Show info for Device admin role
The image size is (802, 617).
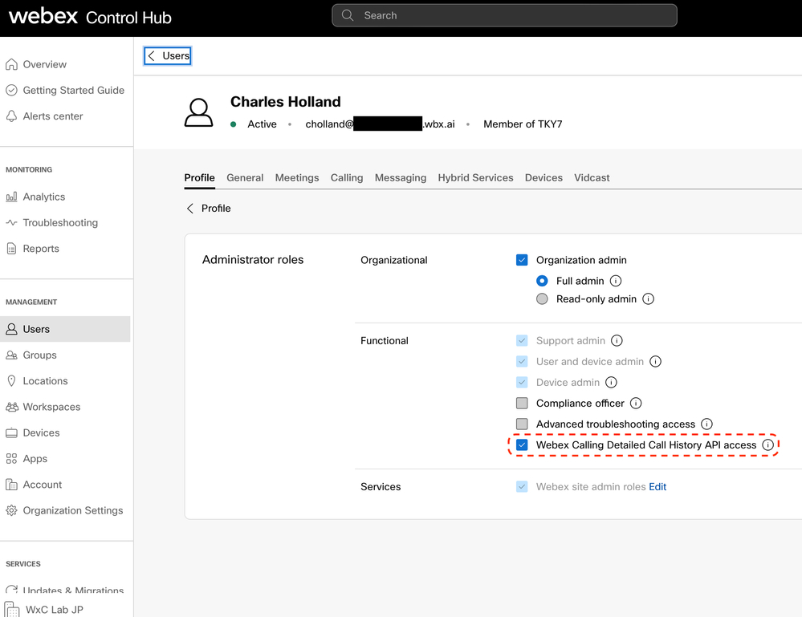tap(611, 383)
